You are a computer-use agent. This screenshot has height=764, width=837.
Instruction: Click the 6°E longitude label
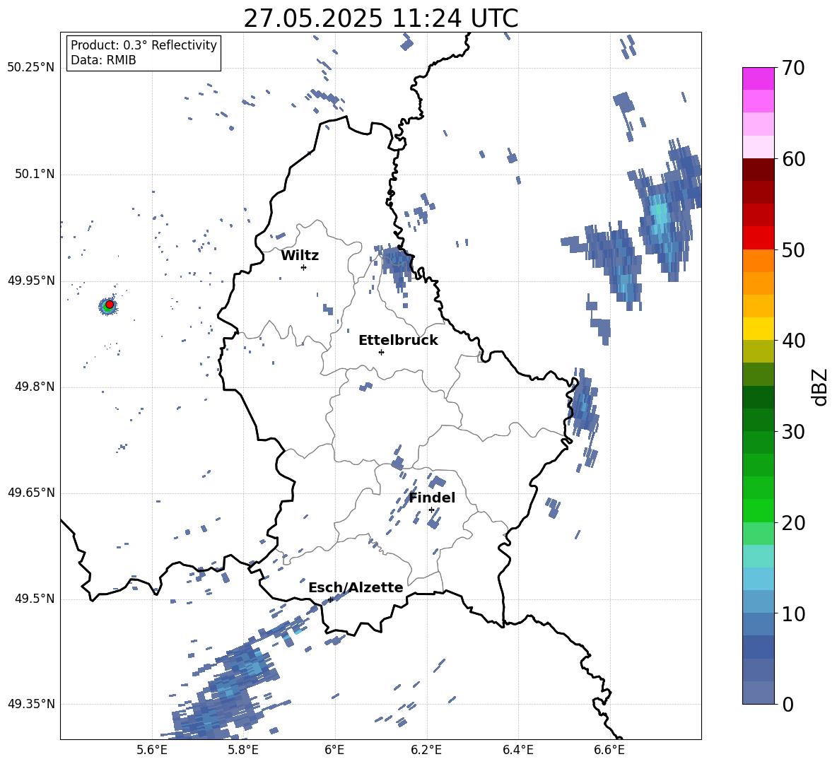click(334, 751)
